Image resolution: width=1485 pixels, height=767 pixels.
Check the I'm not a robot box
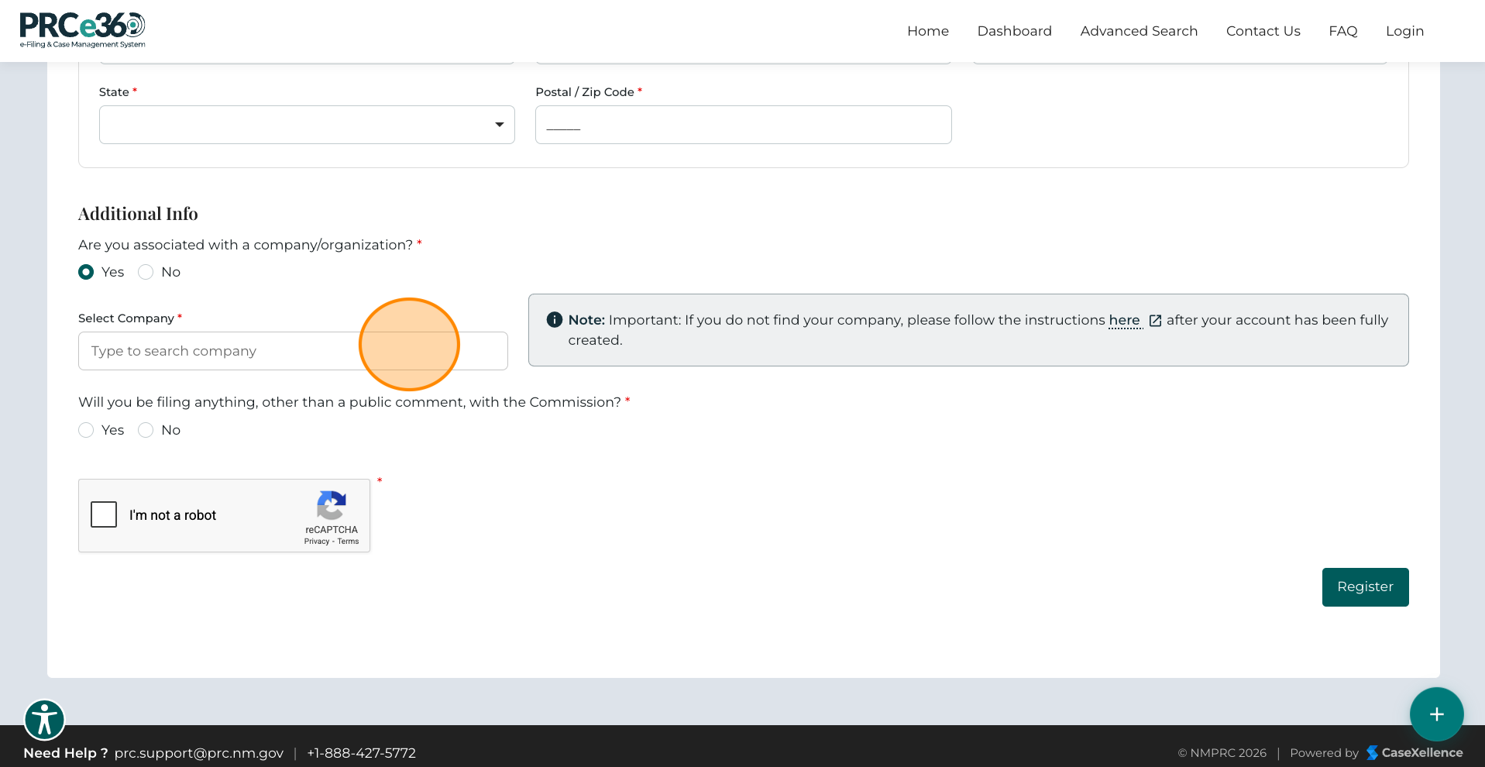point(104,514)
